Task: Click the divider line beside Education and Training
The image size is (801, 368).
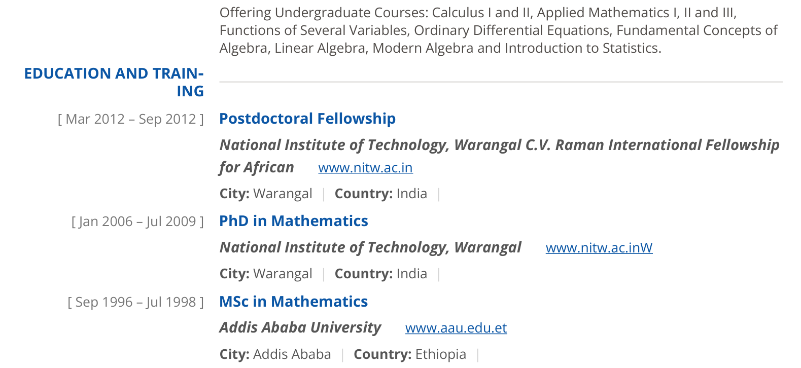Action: click(x=501, y=82)
